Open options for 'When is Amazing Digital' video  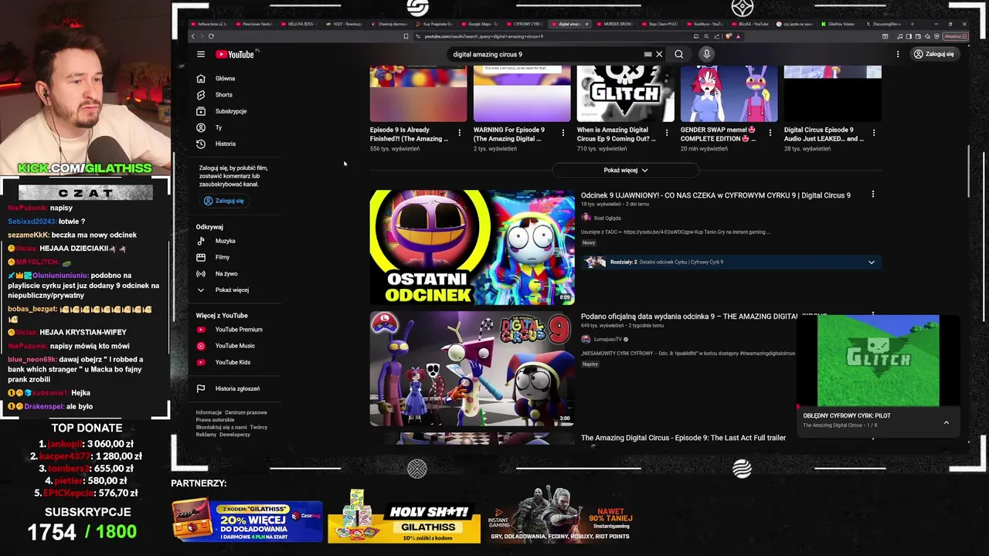667,133
